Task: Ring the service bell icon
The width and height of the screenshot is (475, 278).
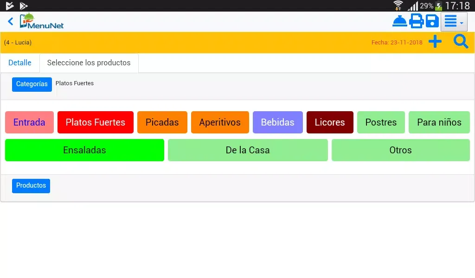Action: [399, 21]
